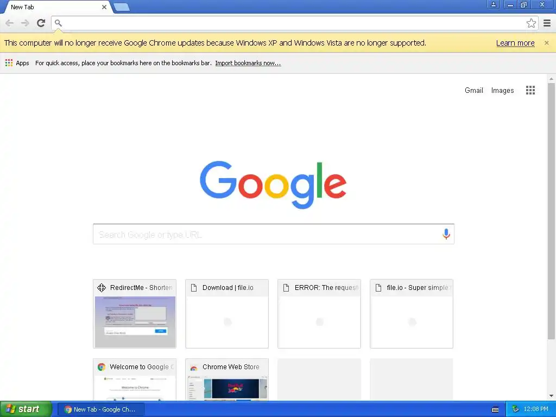Click the vertical page scrollbar
This screenshot has width=556, height=417.
(x=551, y=211)
